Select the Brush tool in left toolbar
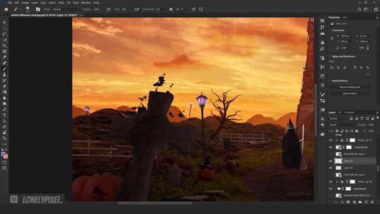The image size is (380, 214). click(4, 69)
